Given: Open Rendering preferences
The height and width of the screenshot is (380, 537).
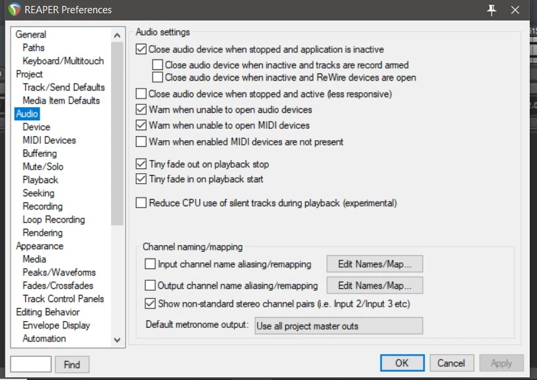Looking at the screenshot, I should click(43, 233).
